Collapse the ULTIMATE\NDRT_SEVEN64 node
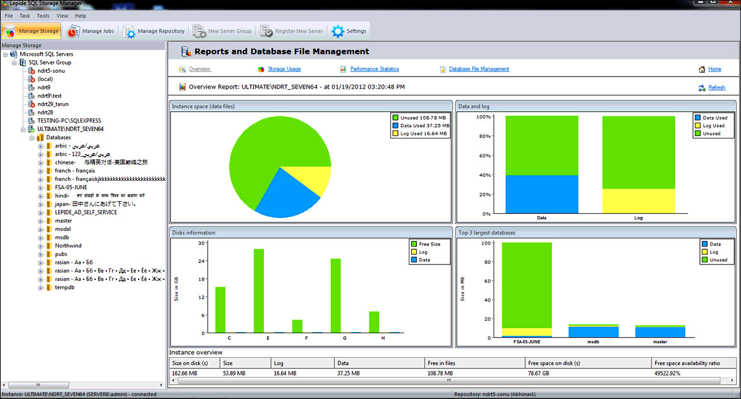Image resolution: width=741 pixels, height=399 pixels. pyautogui.click(x=23, y=129)
